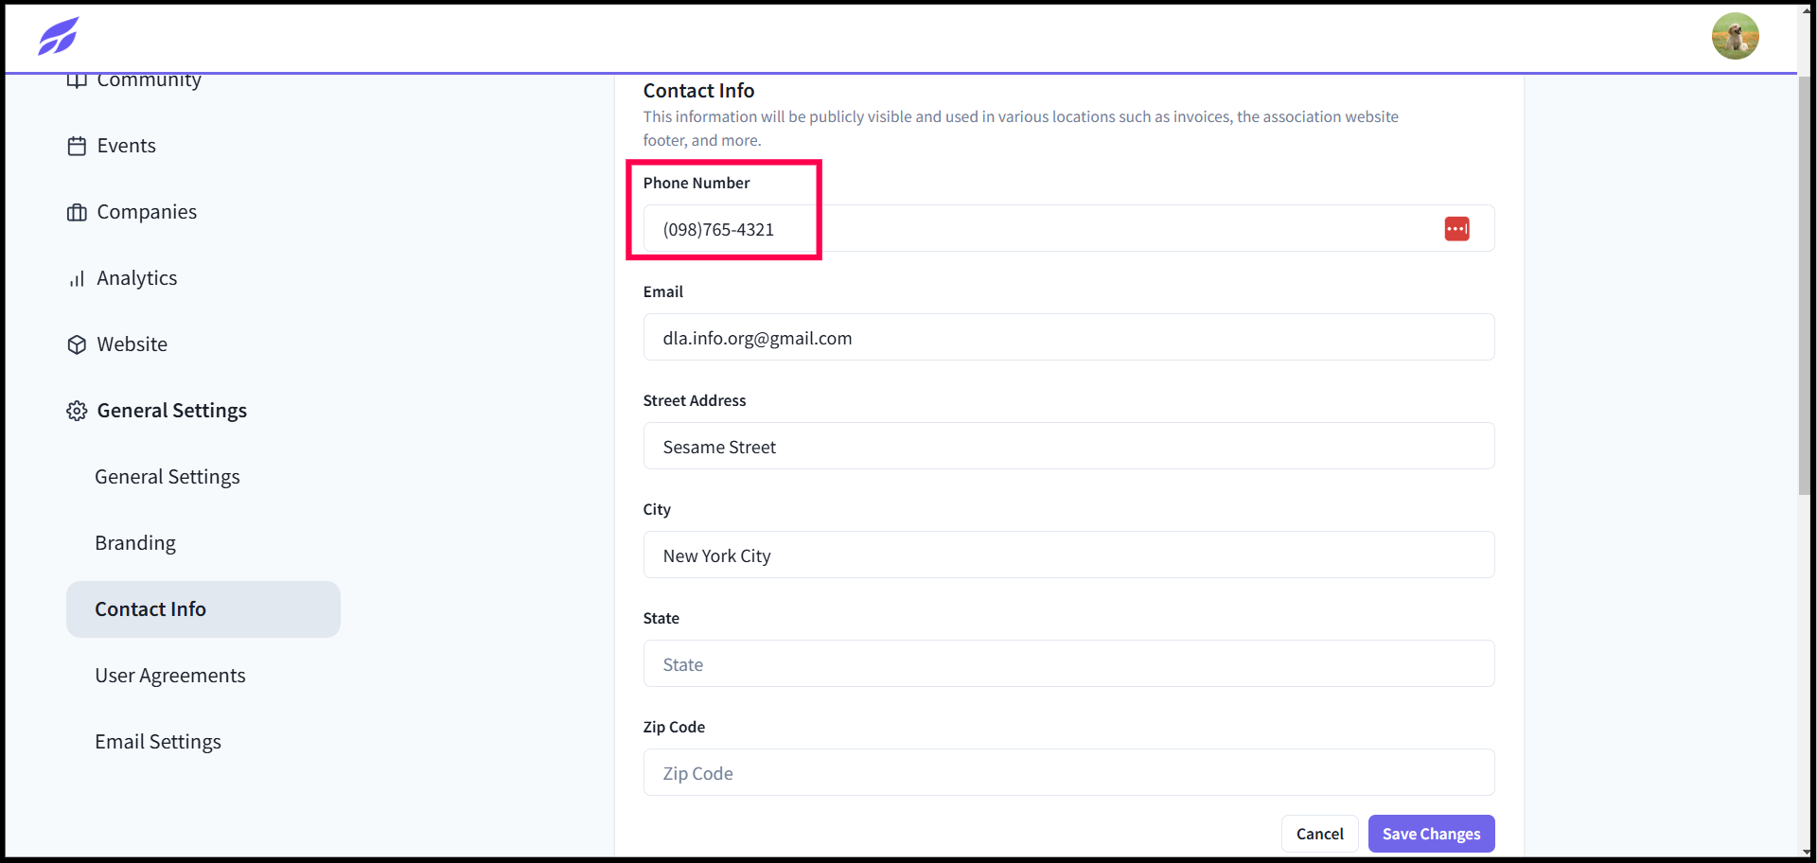
Task: Open the user profile avatar menu
Action: tap(1735, 36)
